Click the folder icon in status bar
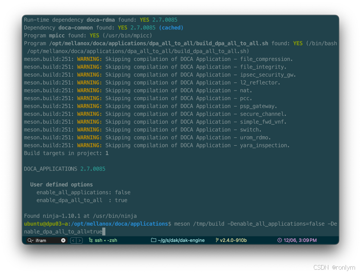This screenshot has height=274, width=361. (x=153, y=240)
